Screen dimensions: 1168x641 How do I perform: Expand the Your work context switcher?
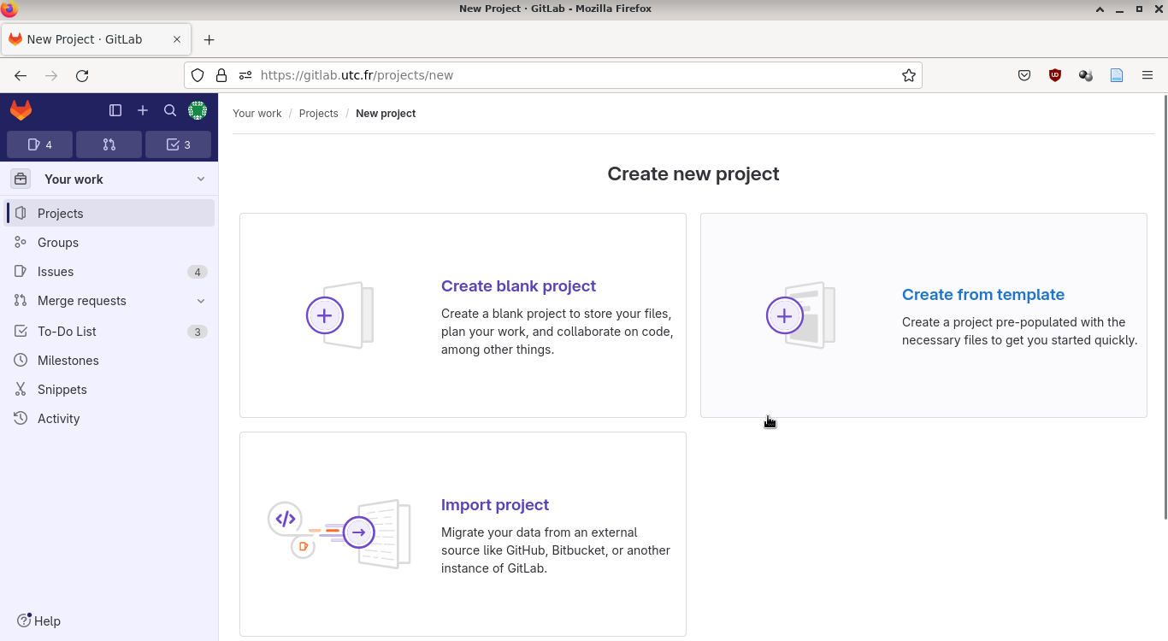tap(109, 179)
